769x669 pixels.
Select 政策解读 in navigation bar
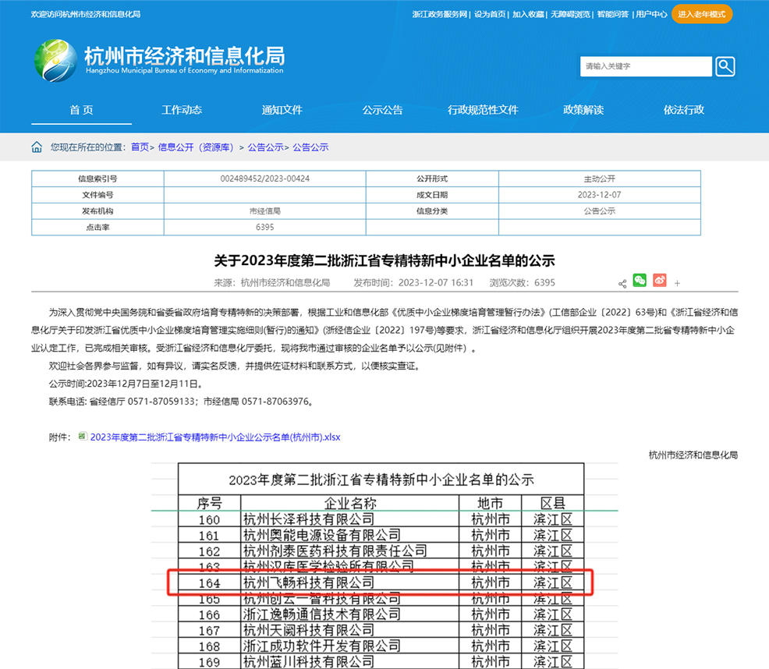click(x=583, y=110)
